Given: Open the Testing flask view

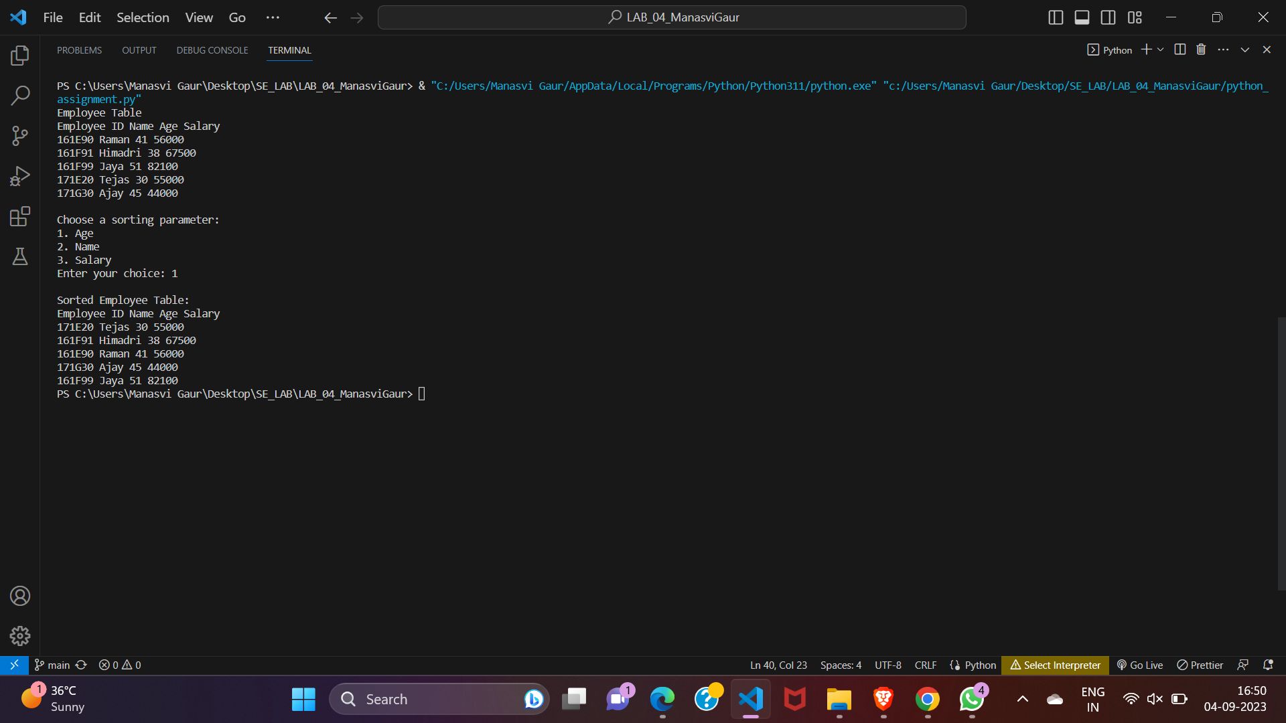Looking at the screenshot, I should (20, 256).
